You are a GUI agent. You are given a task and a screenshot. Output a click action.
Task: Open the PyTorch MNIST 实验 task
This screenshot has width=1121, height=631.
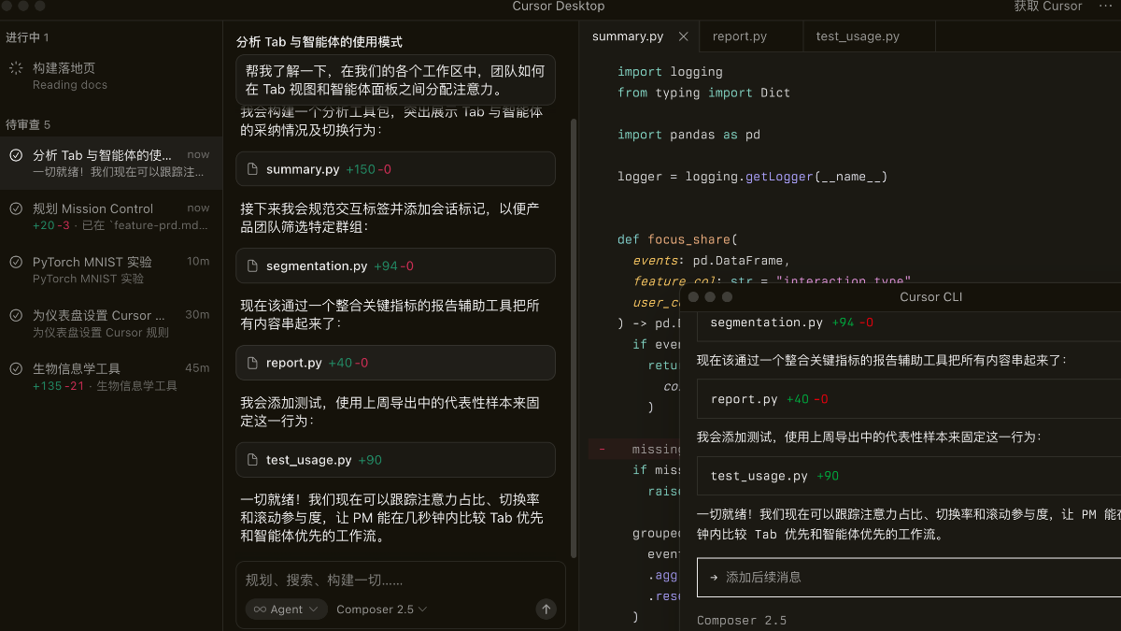(111, 269)
